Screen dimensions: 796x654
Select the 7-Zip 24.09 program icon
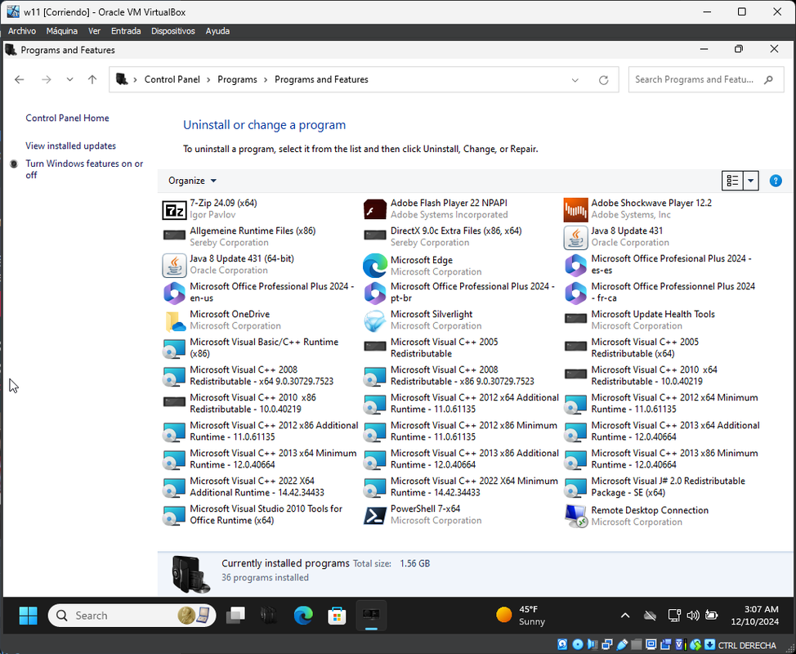[174, 209]
